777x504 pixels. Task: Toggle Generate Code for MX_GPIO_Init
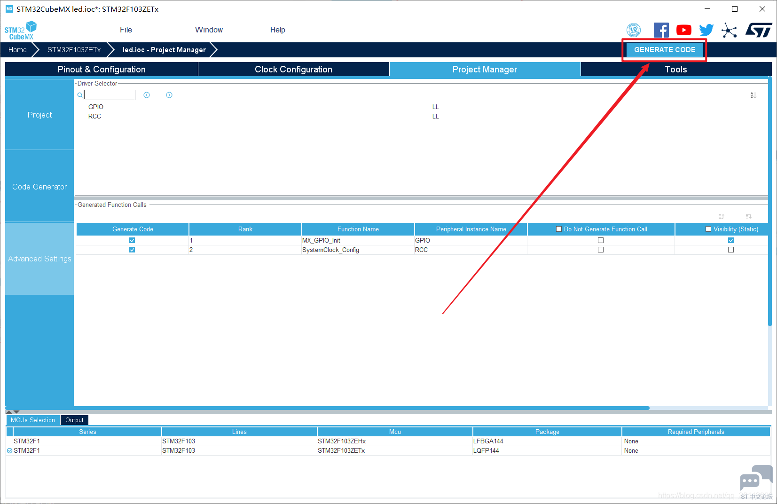(x=132, y=240)
